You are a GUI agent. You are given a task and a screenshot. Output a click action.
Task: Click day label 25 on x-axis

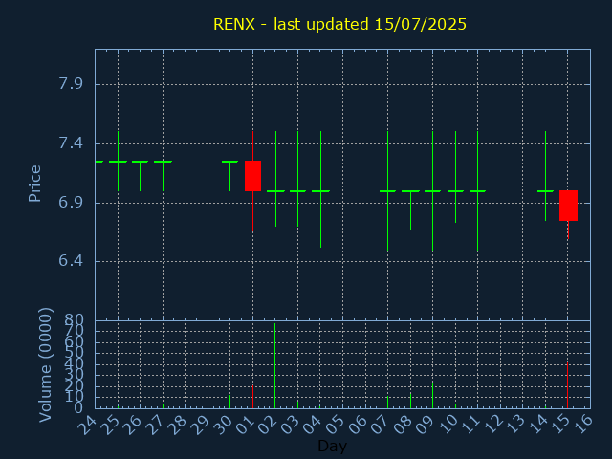[x=110, y=425]
